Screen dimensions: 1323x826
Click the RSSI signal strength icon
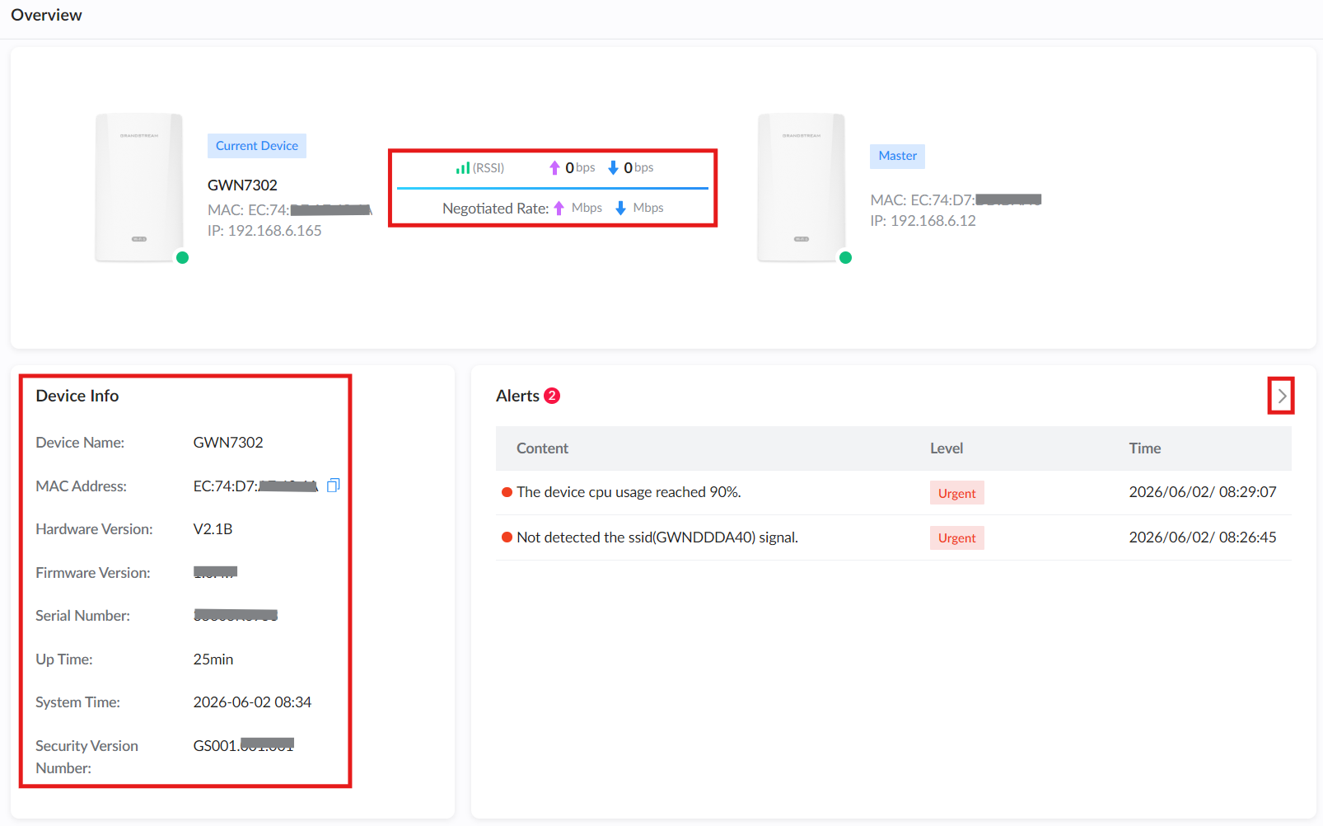tap(463, 168)
